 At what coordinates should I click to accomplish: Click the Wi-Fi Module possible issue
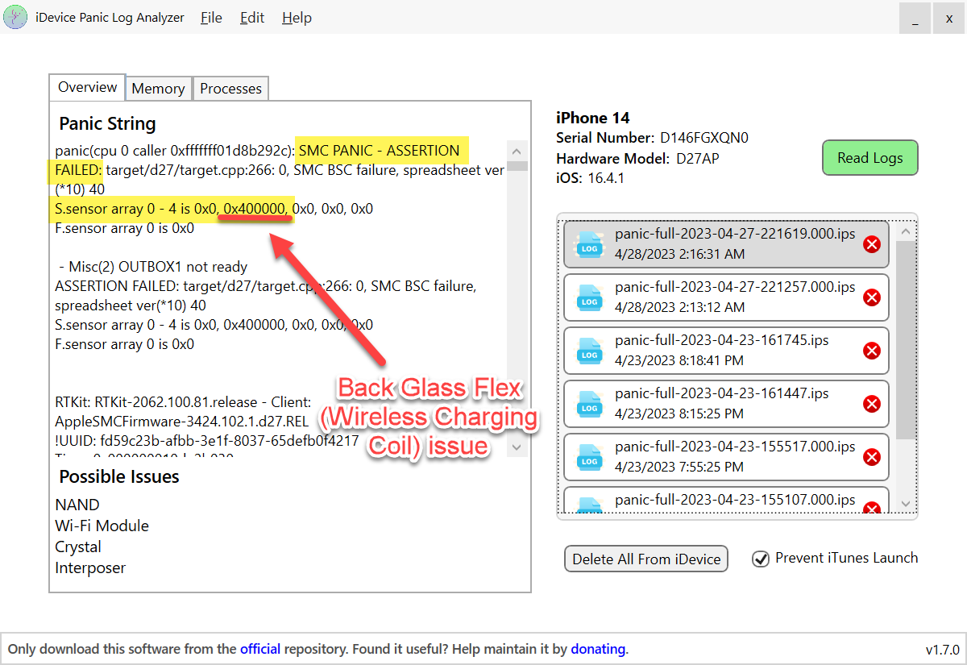tap(102, 526)
